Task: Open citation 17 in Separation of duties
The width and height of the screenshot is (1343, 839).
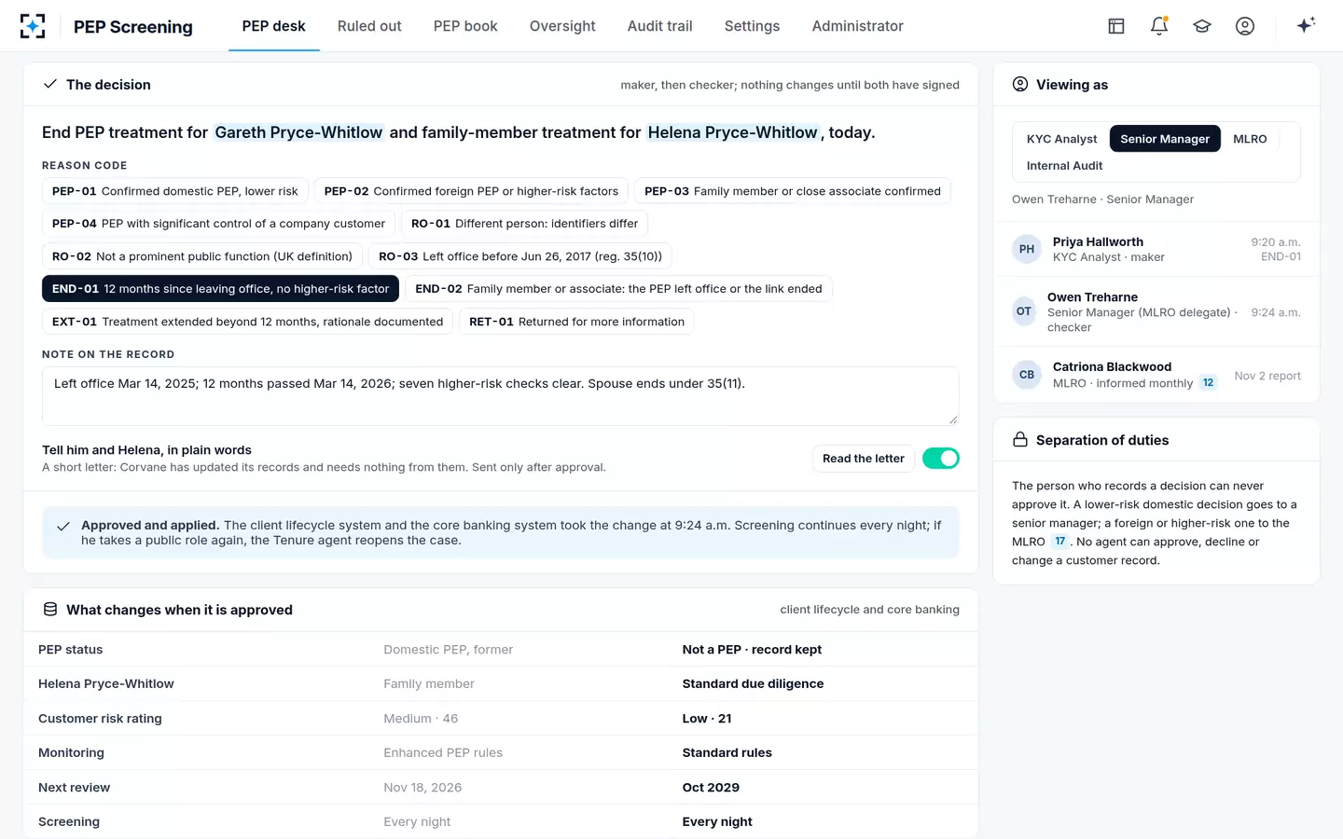Action: click(1059, 542)
